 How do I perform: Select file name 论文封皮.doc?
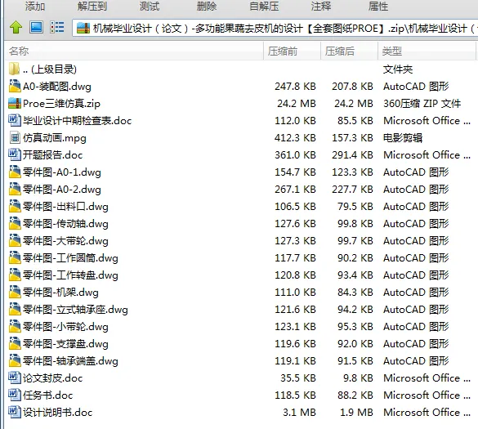53,378
